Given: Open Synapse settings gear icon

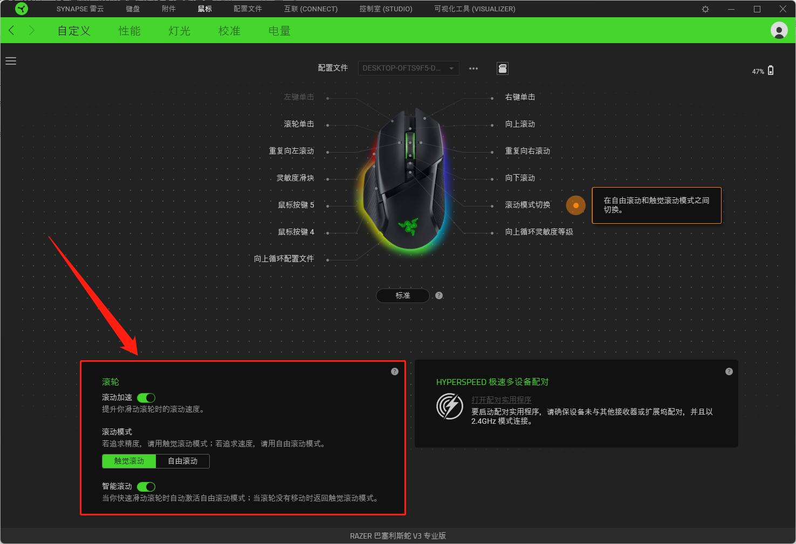Looking at the screenshot, I should click(705, 9).
